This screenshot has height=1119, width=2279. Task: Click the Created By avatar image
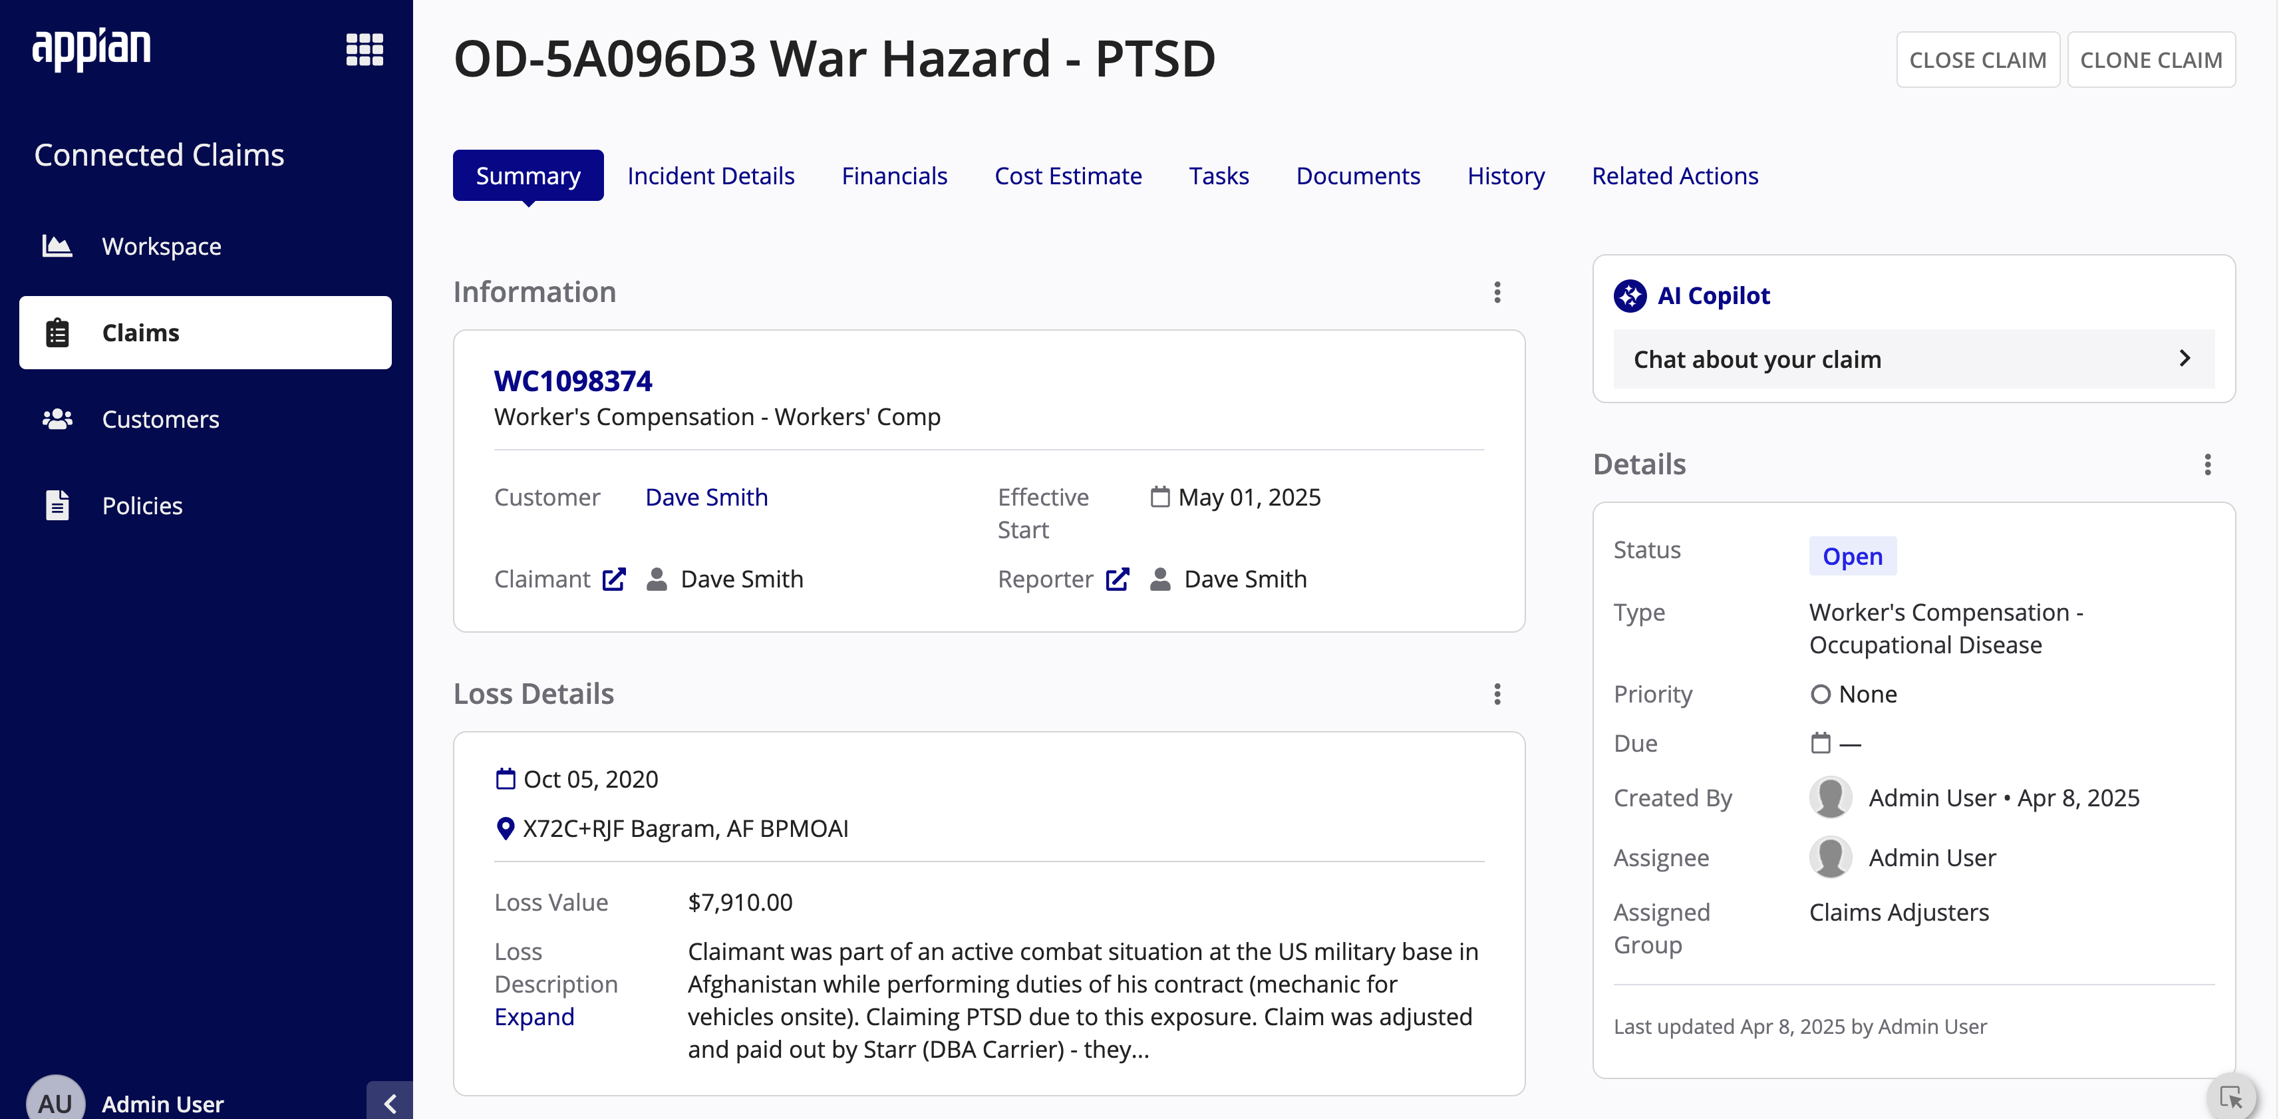1831,798
